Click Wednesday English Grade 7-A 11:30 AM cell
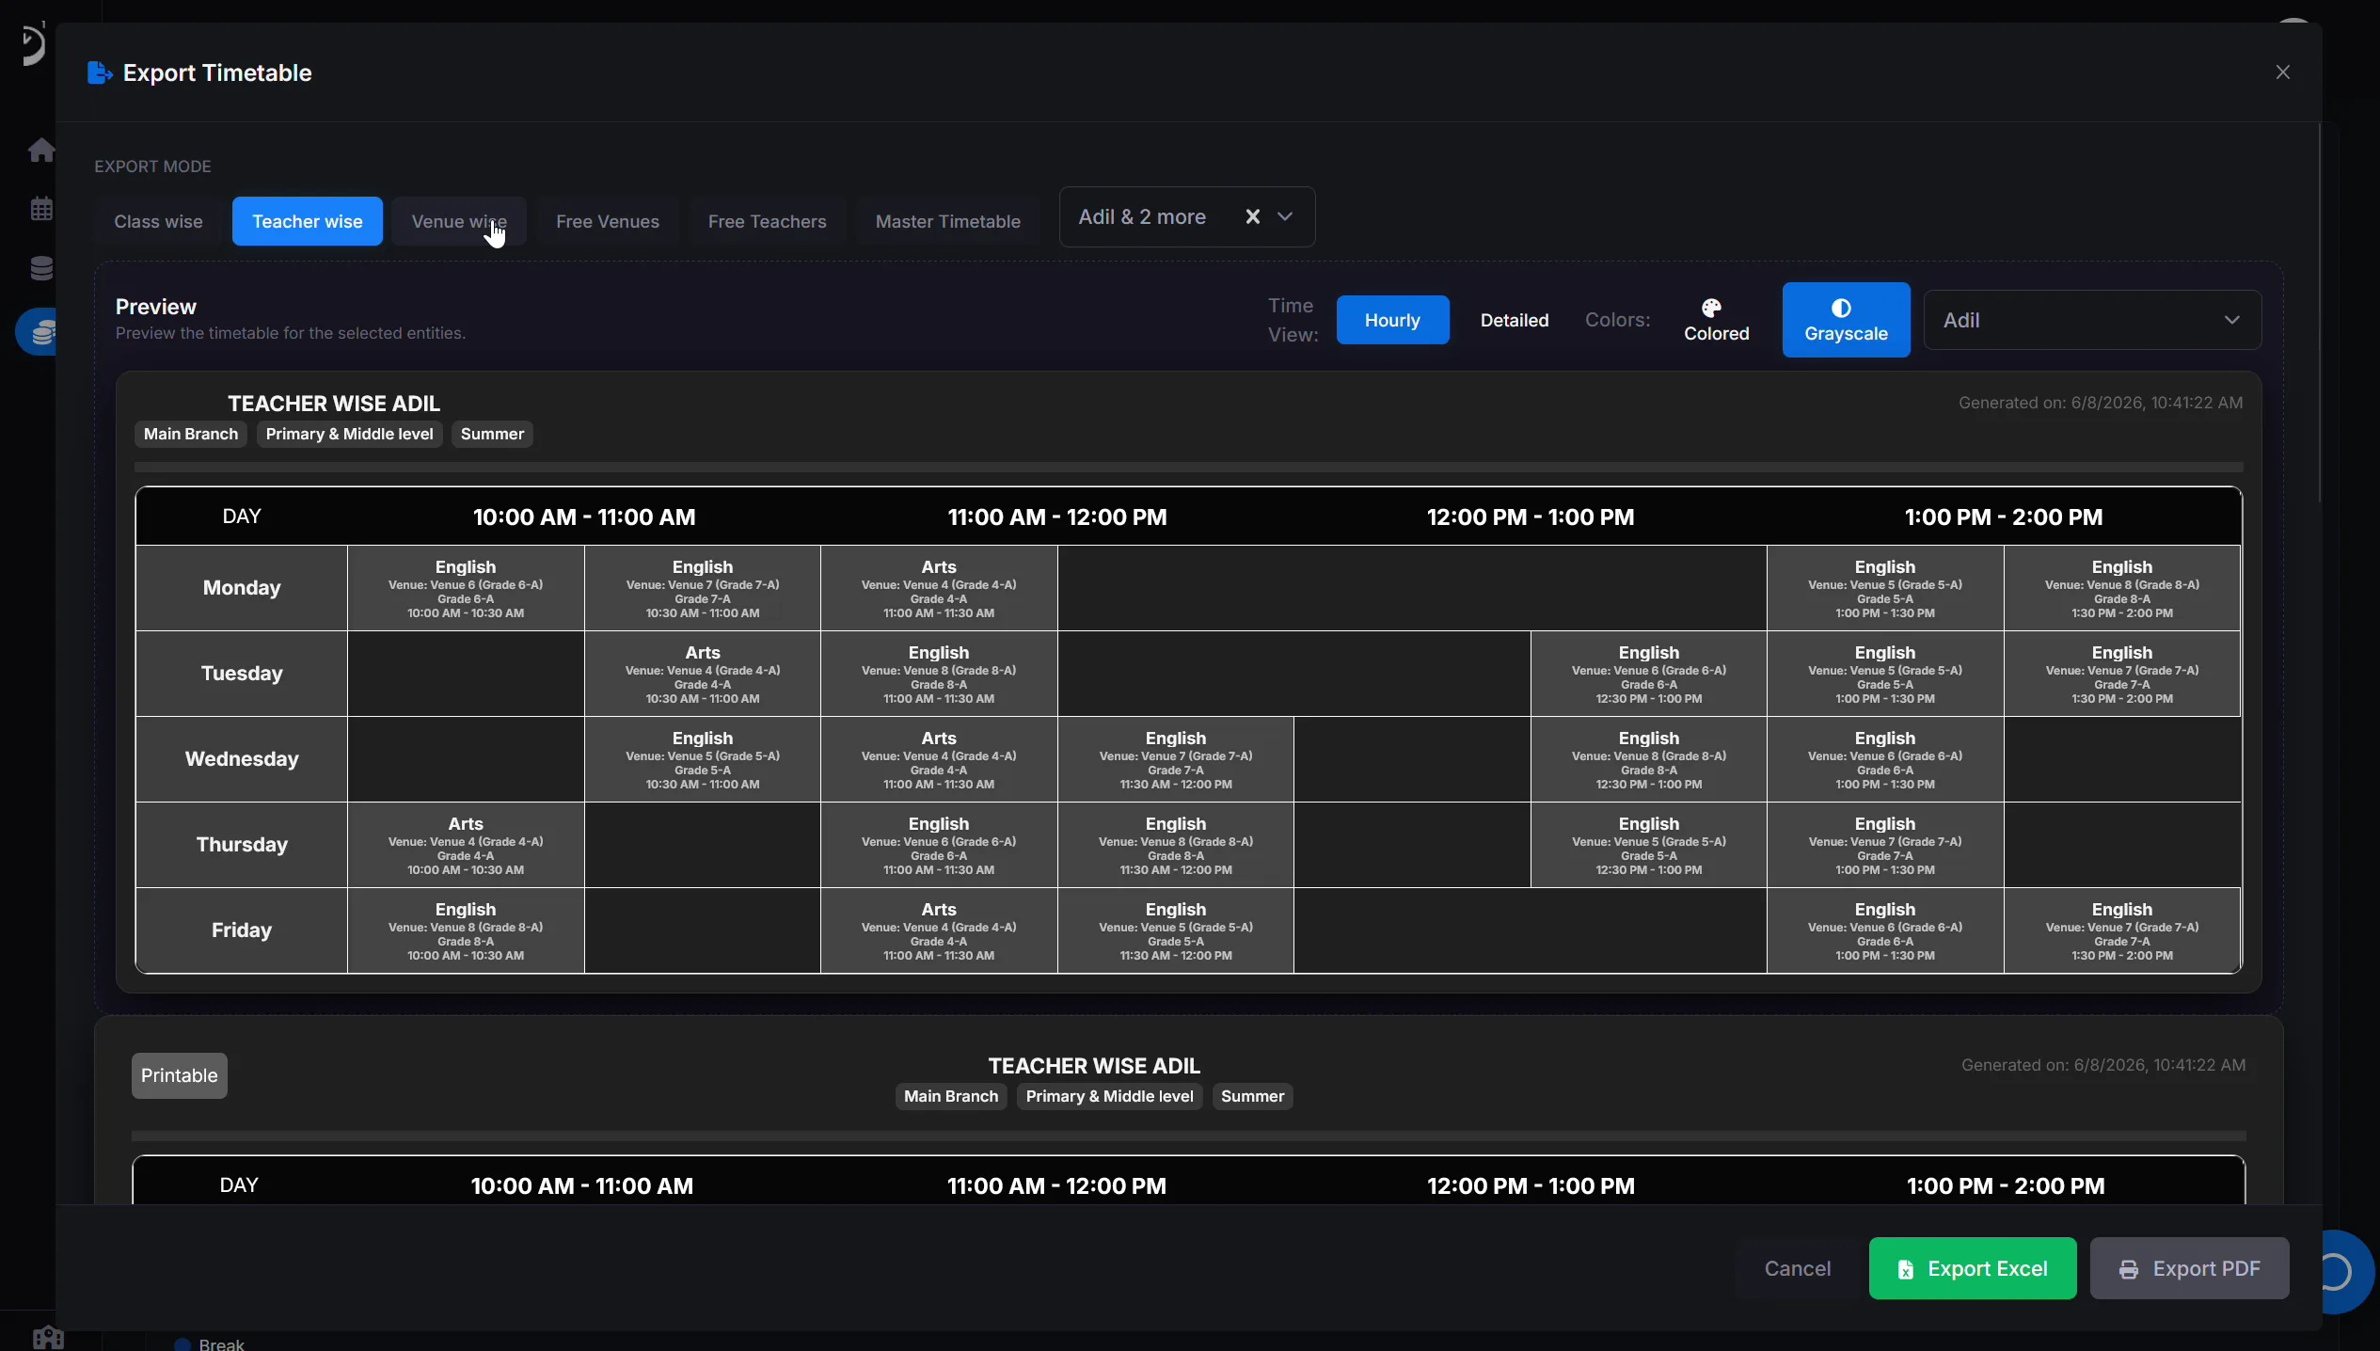 point(1176,759)
